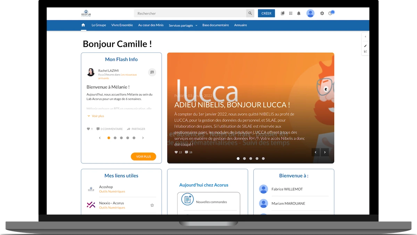Click the Nexxio logo icon
Viewport: 417px width, 235px height.
(91, 205)
